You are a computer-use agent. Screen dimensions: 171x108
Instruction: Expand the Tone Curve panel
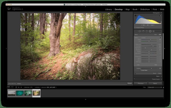point(161,79)
